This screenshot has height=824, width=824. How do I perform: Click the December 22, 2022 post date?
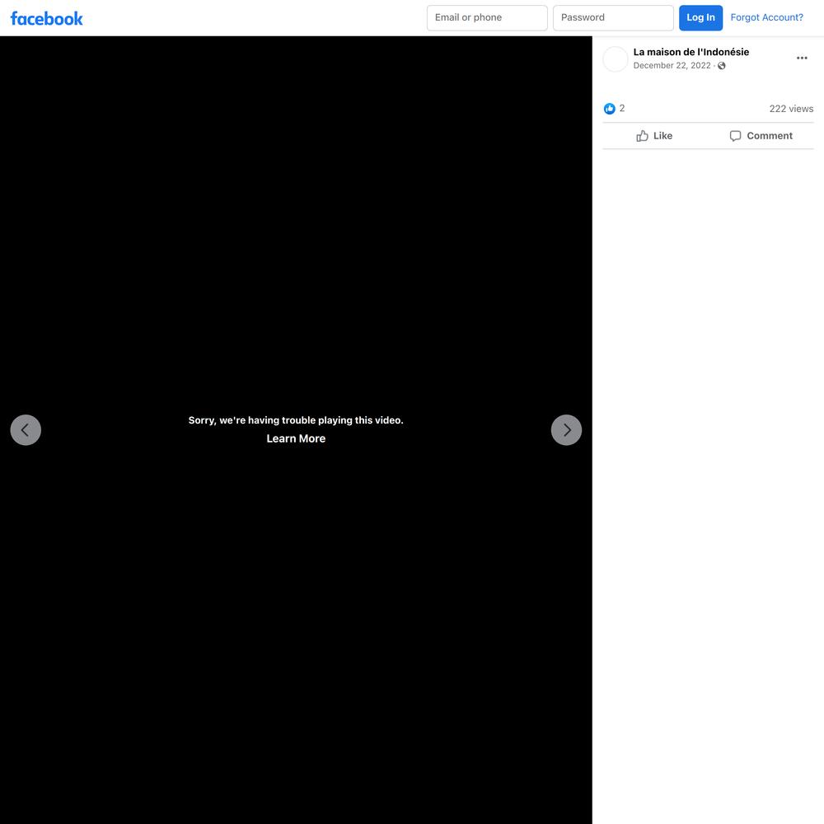click(672, 66)
